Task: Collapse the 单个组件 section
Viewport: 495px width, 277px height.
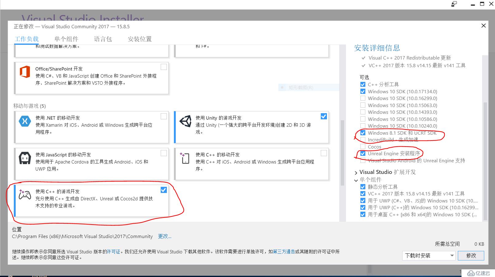Action: (356, 180)
